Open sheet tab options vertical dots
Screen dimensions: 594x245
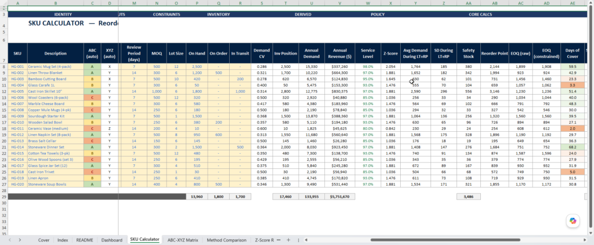pos(299,240)
